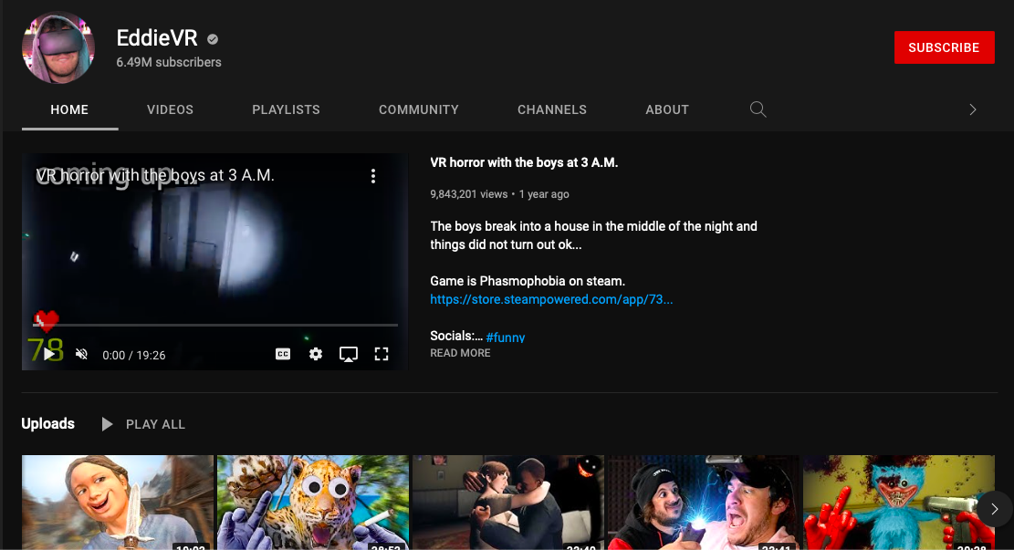Image resolution: width=1014 pixels, height=550 pixels.
Task: Open the About tab
Action: pyautogui.click(x=667, y=109)
